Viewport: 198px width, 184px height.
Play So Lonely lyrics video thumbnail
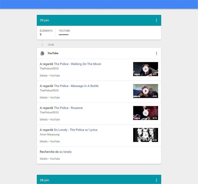(146, 135)
